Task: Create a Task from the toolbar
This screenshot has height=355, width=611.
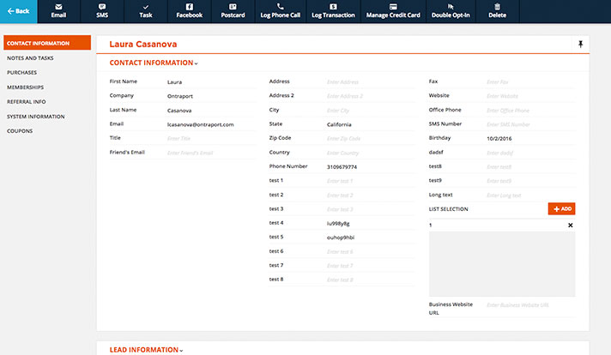Action: (x=146, y=11)
